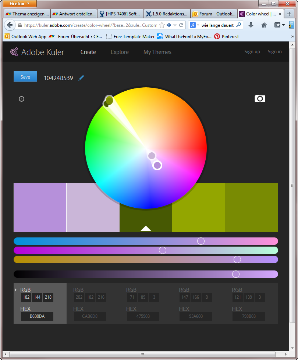Switch to the Explore tab
This screenshot has width=298, height=360.
pyautogui.click(x=120, y=52)
